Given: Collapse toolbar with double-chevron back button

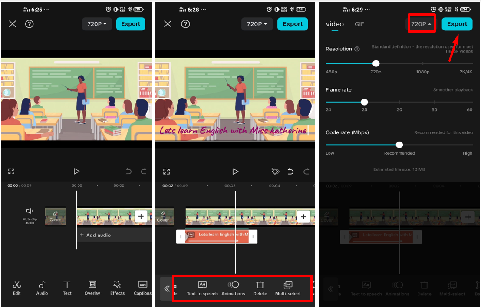Looking at the screenshot, I should pyautogui.click(x=167, y=288).
